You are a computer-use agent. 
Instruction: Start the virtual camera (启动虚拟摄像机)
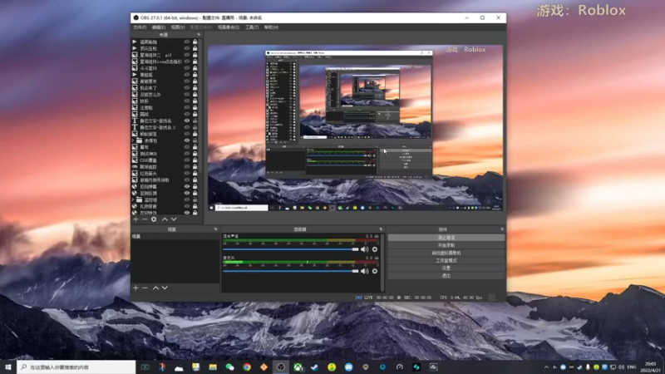click(x=446, y=253)
